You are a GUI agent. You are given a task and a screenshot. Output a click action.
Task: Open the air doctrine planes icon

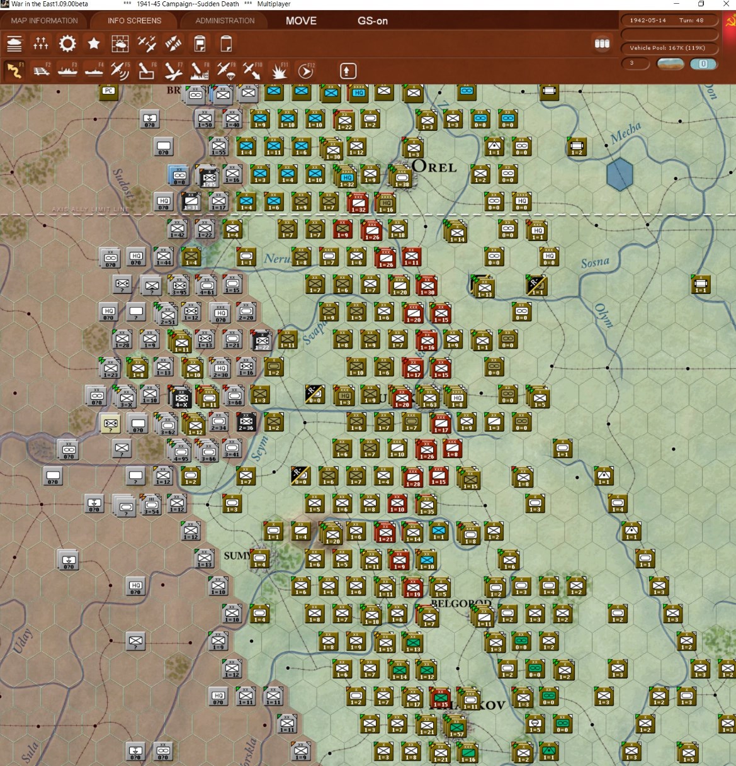tap(147, 43)
